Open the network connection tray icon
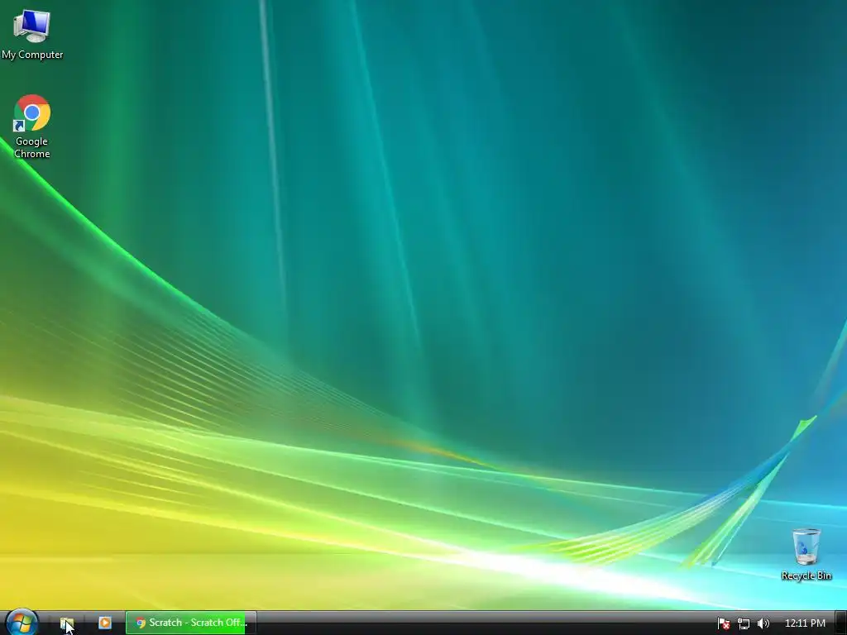 coord(744,623)
